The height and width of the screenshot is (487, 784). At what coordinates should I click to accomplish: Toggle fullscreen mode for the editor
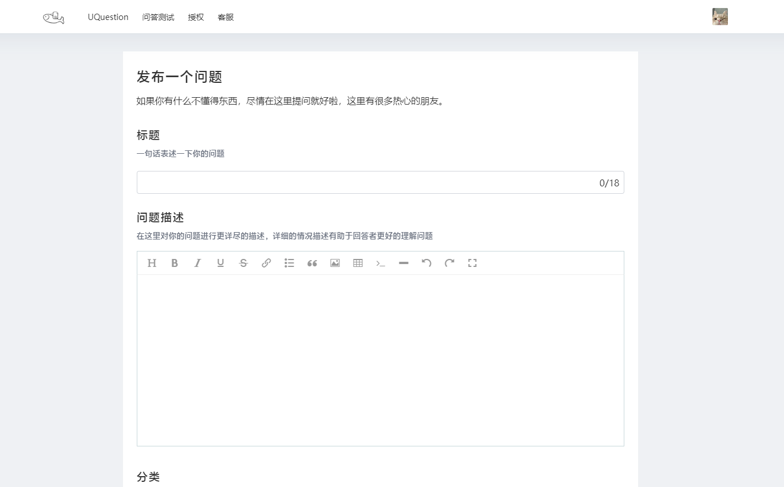[x=472, y=263]
